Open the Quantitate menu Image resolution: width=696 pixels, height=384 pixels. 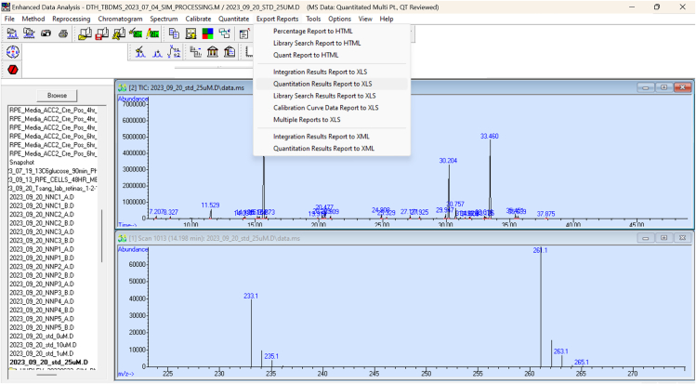[234, 19]
